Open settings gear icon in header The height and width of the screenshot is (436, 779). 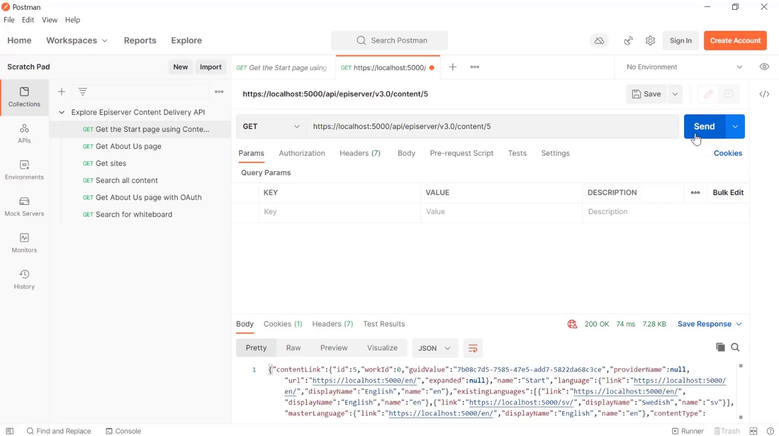650,41
